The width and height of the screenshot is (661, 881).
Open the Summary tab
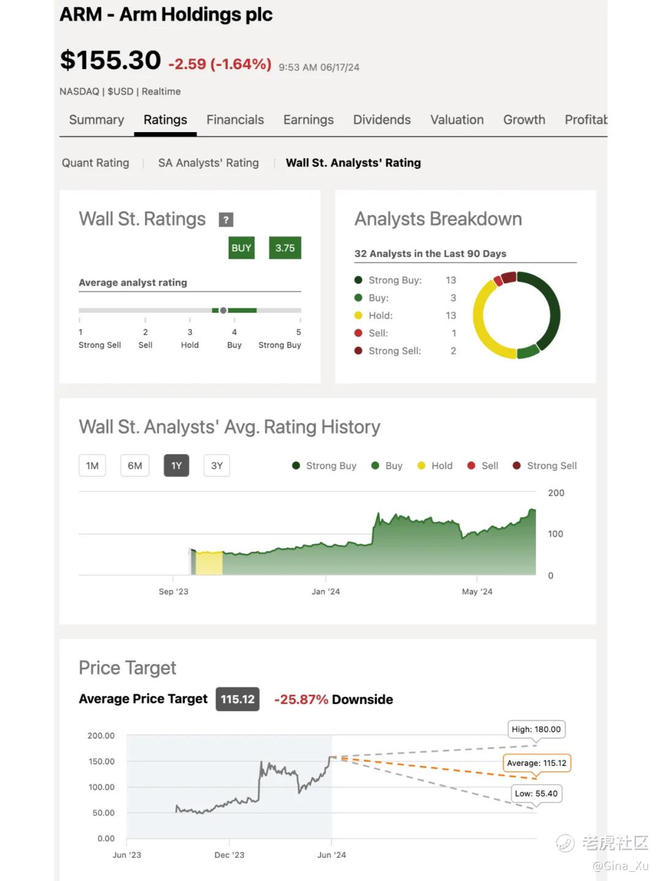[x=96, y=120]
